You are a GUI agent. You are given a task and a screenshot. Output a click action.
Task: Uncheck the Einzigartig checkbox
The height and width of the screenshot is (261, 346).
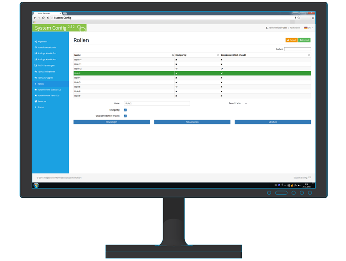coord(125,110)
